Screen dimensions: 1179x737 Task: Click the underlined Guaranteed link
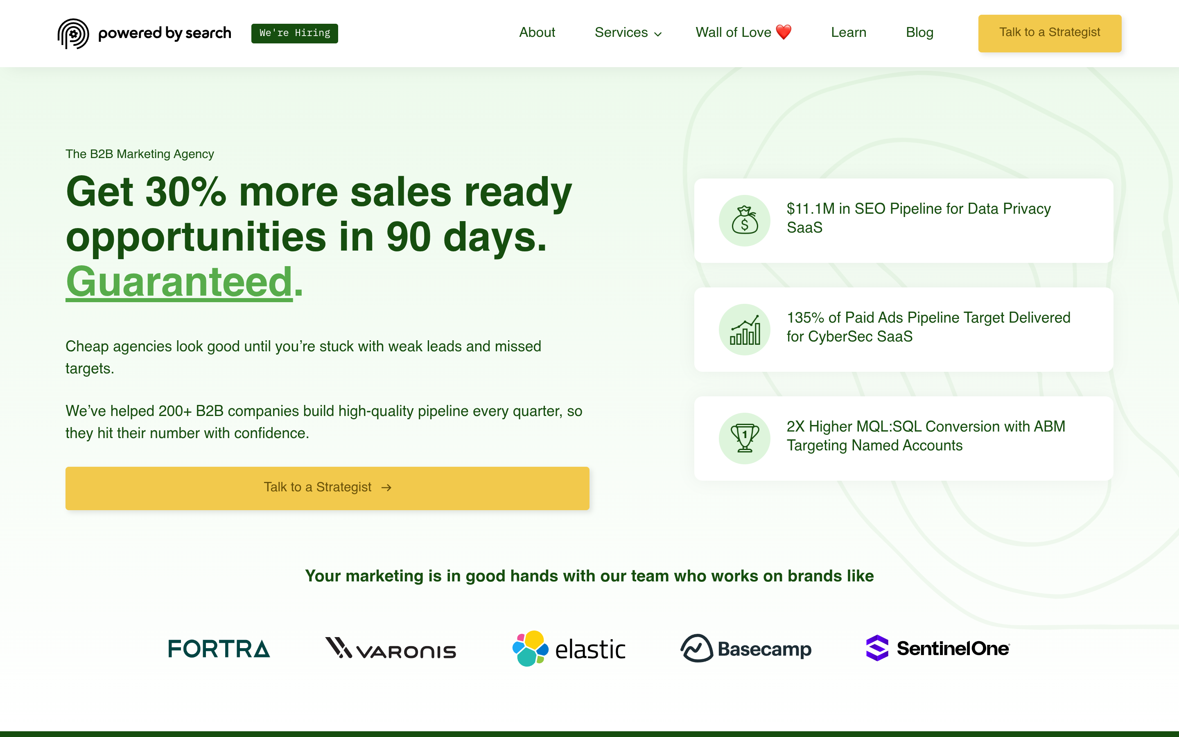tap(179, 282)
